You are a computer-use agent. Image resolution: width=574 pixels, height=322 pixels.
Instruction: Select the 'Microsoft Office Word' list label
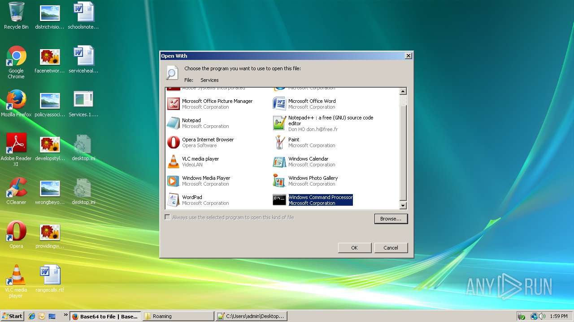(x=312, y=101)
